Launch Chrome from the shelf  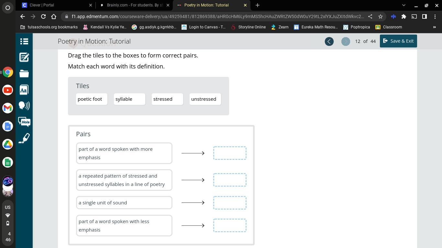click(x=8, y=72)
